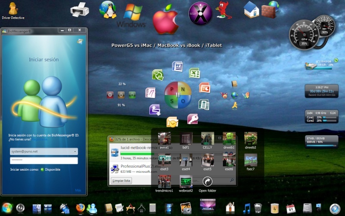The image size is (345, 216).
Task: Launch Publisher from the Office ring
Action: (x=204, y=105)
